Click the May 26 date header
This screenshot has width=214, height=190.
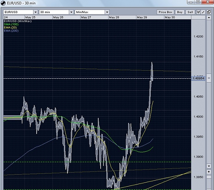58,17
